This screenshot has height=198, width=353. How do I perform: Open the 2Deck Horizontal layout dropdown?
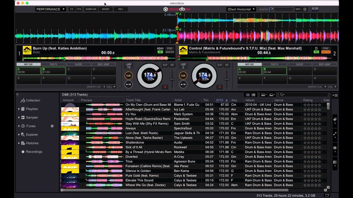pyautogui.click(x=241, y=9)
